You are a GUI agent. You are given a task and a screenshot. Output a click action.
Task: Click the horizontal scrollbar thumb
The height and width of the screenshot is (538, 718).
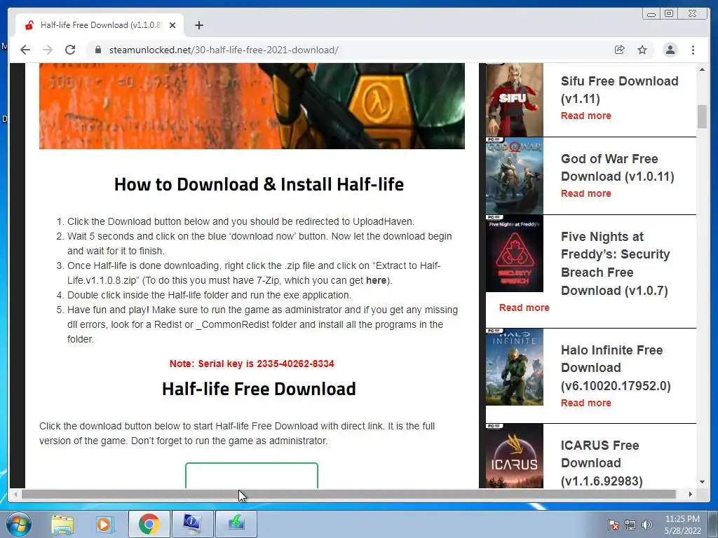[x=348, y=494]
